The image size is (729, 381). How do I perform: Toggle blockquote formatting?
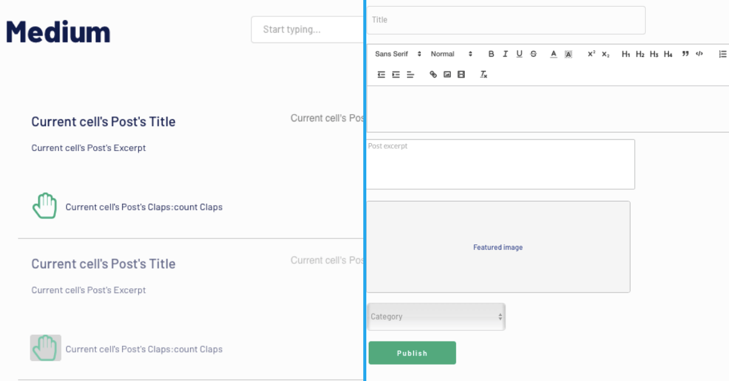[x=685, y=54]
